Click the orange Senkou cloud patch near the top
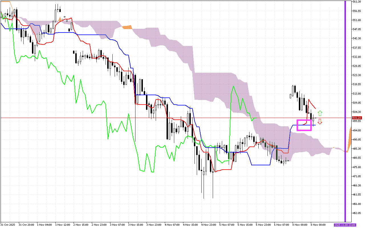This screenshot has height=228, width=365. click(x=128, y=27)
